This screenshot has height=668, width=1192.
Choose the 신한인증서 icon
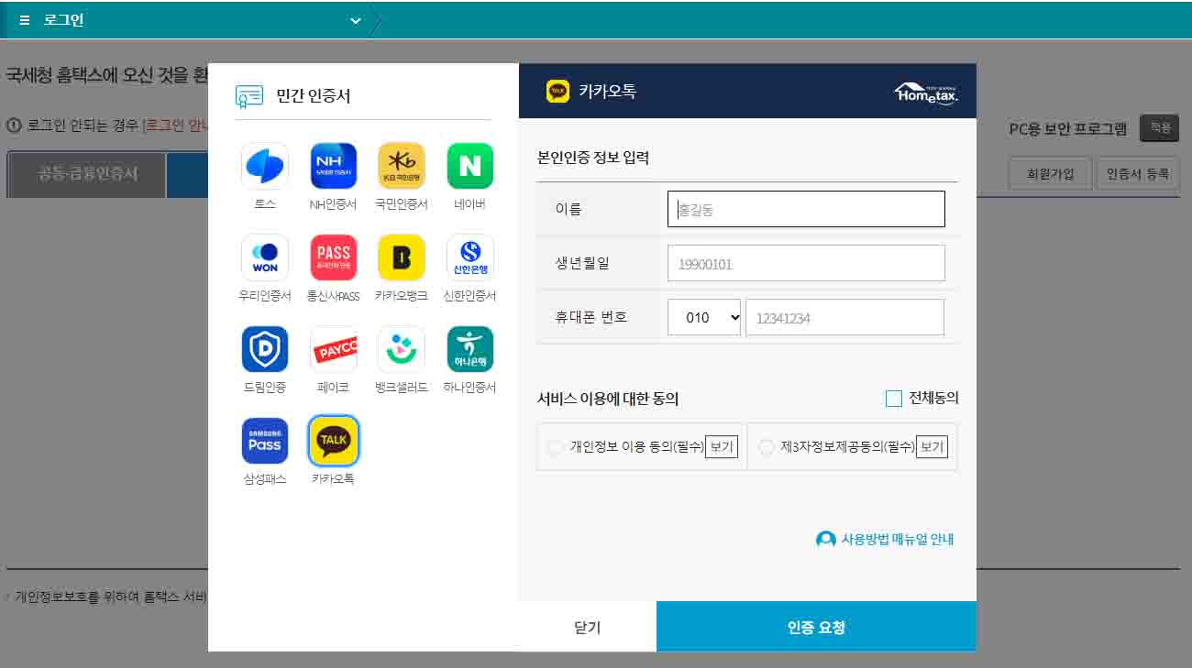[x=470, y=257]
